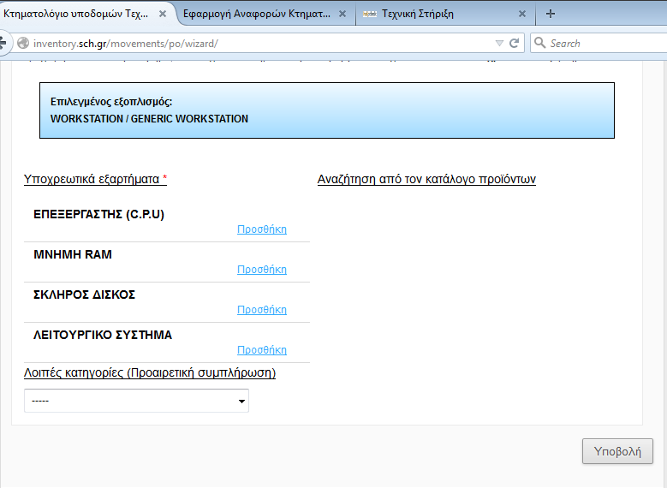Viewport: 667px width, 488px height.
Task: Click the ΜΝΗΜΗ RAM label
Action: [73, 254]
